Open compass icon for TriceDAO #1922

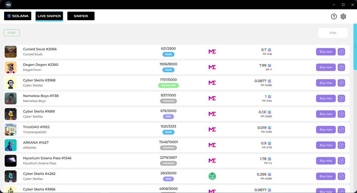pos(342,130)
